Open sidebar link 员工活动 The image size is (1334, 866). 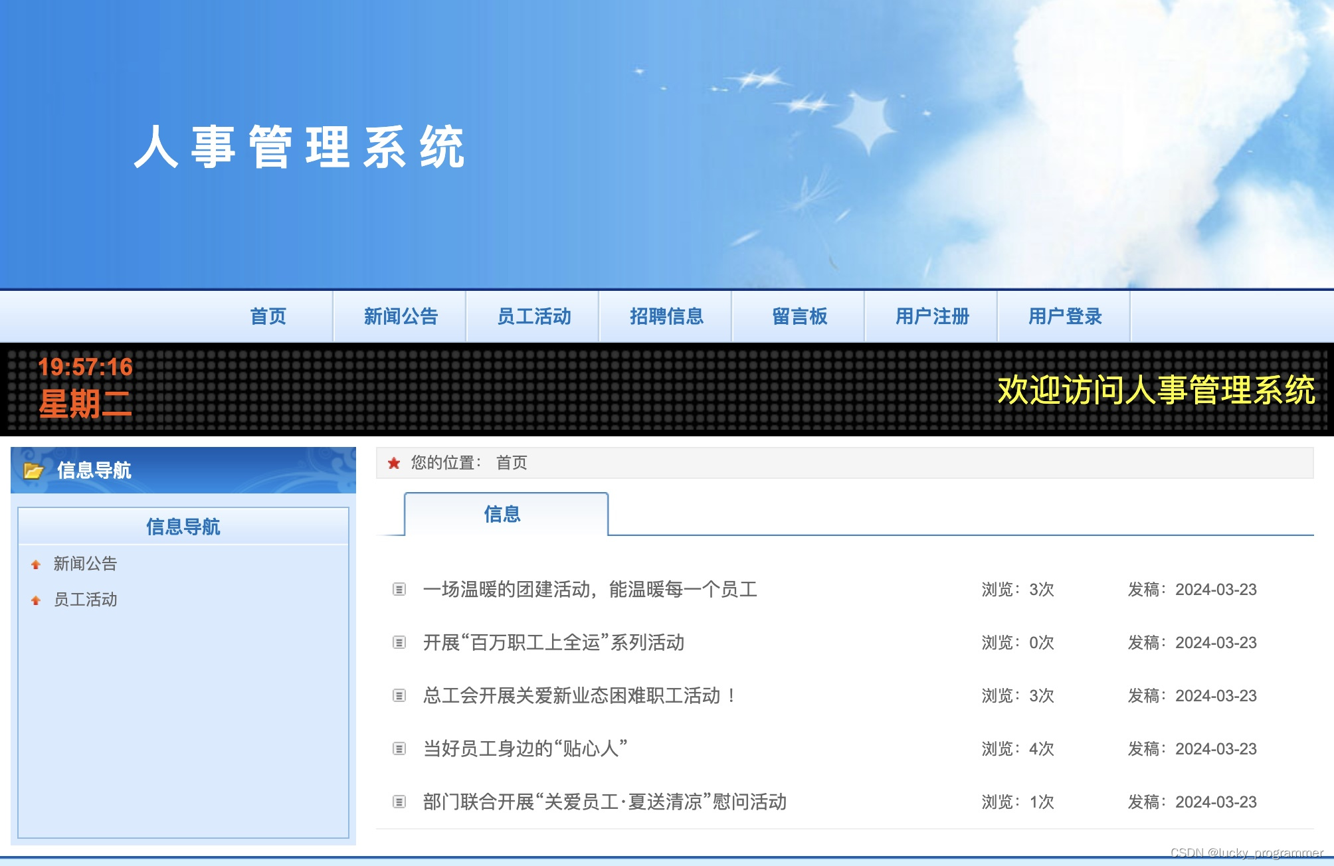click(85, 600)
